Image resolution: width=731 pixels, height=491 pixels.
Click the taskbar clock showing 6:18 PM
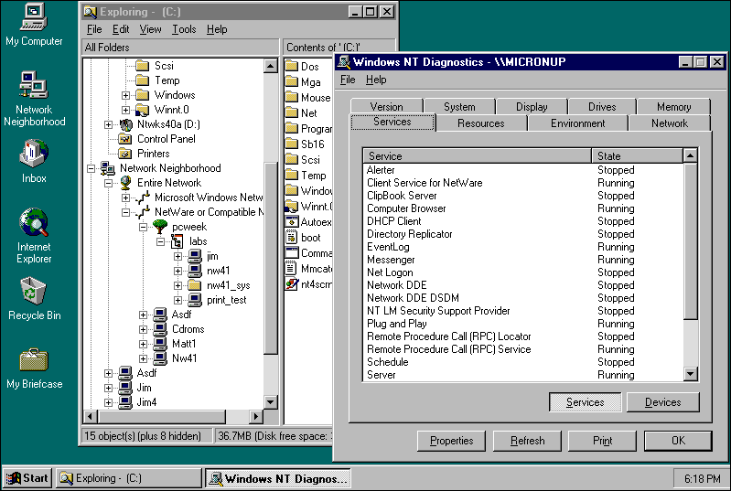coord(700,478)
